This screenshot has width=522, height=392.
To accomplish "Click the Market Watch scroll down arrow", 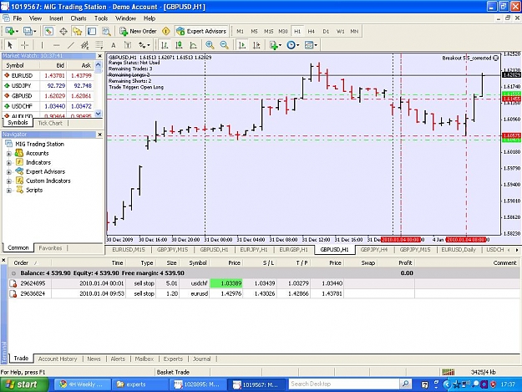I will (x=99, y=114).
